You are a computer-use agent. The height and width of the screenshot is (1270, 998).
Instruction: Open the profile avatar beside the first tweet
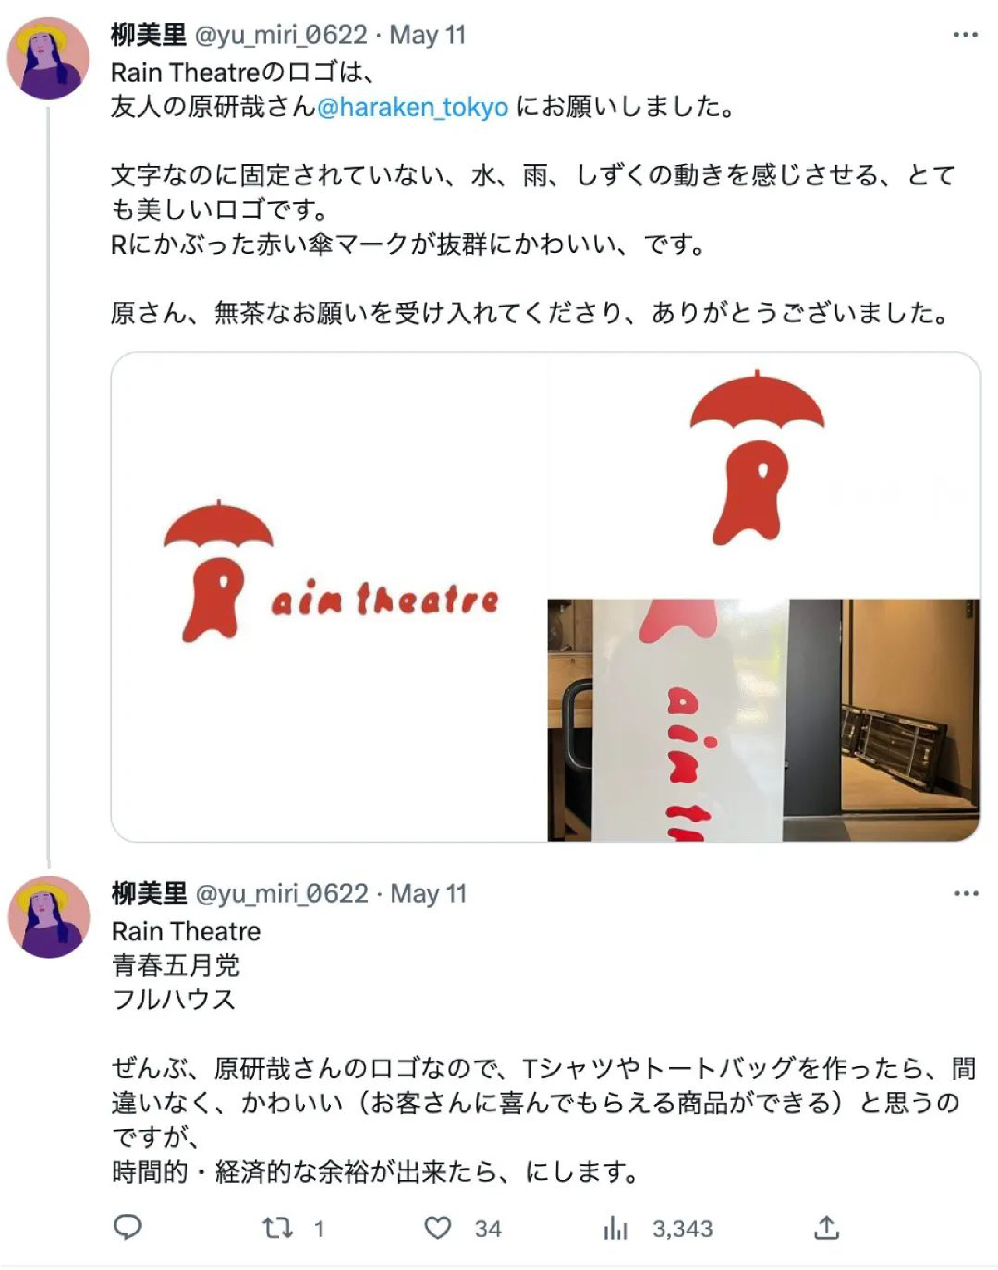pyautogui.click(x=48, y=58)
